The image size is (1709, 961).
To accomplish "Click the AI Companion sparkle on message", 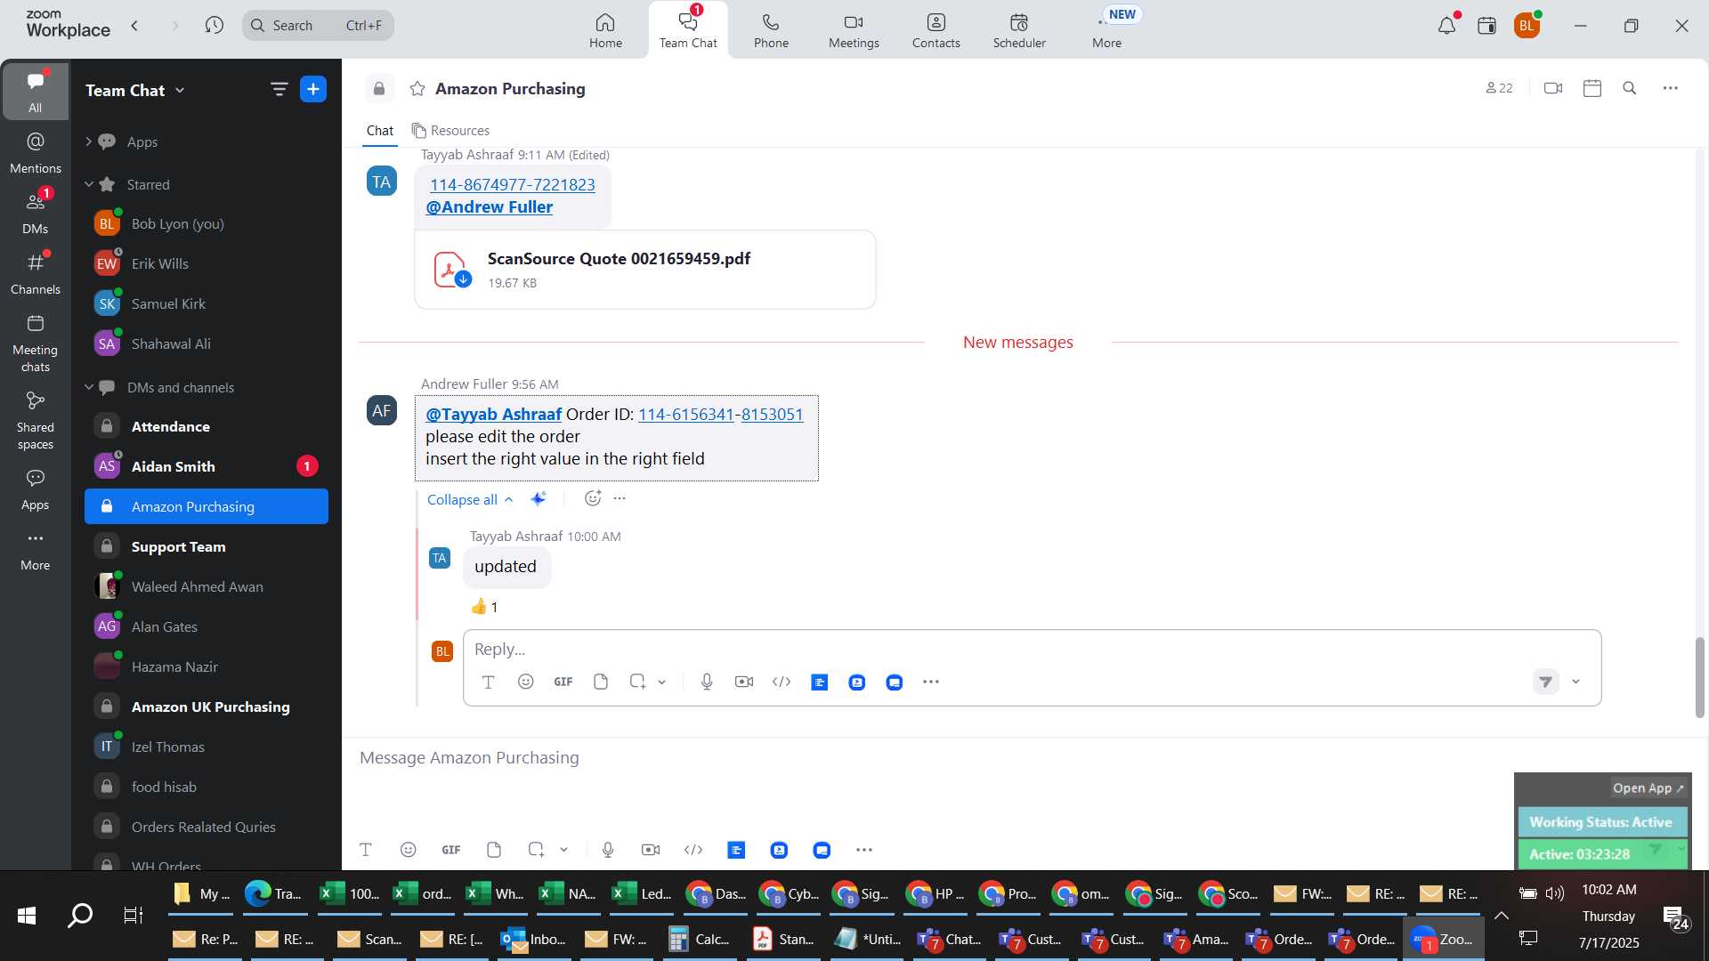I will click(539, 499).
